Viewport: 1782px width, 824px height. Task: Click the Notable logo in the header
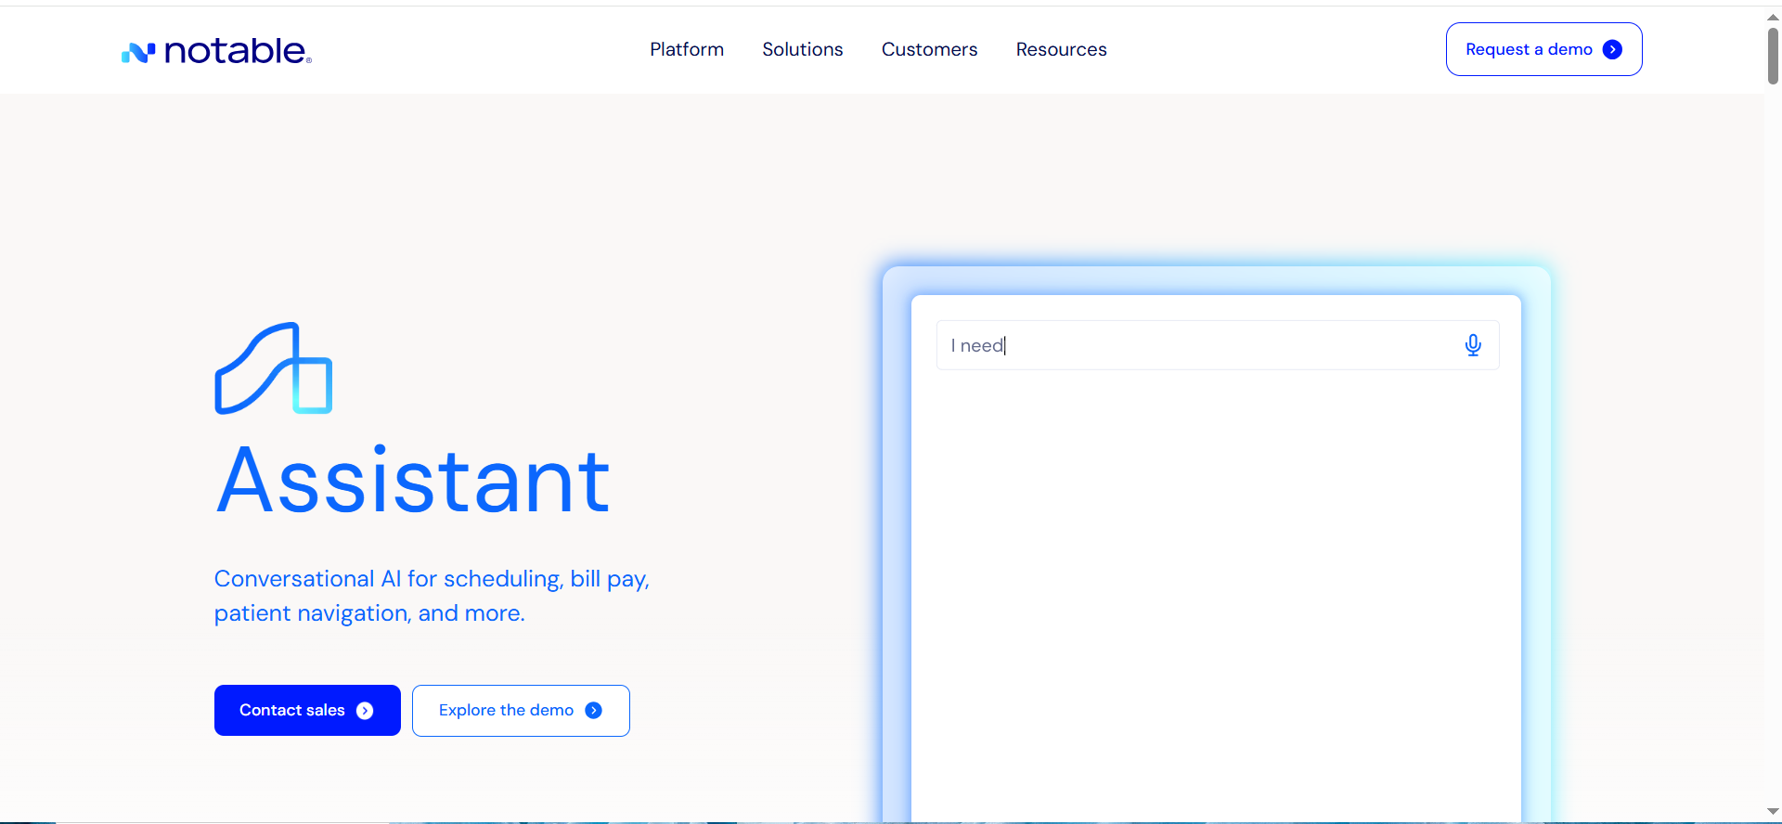[x=216, y=51]
